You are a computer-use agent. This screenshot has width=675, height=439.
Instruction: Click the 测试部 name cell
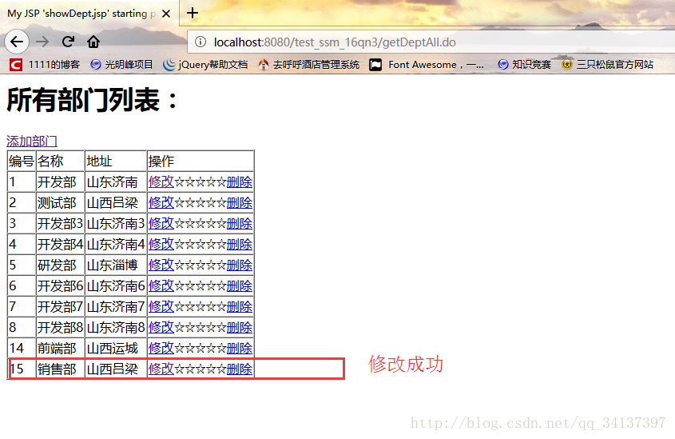(x=60, y=202)
